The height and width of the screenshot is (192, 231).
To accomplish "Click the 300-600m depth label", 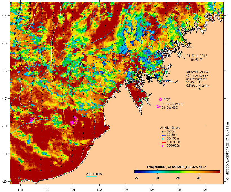I will 174,146.
